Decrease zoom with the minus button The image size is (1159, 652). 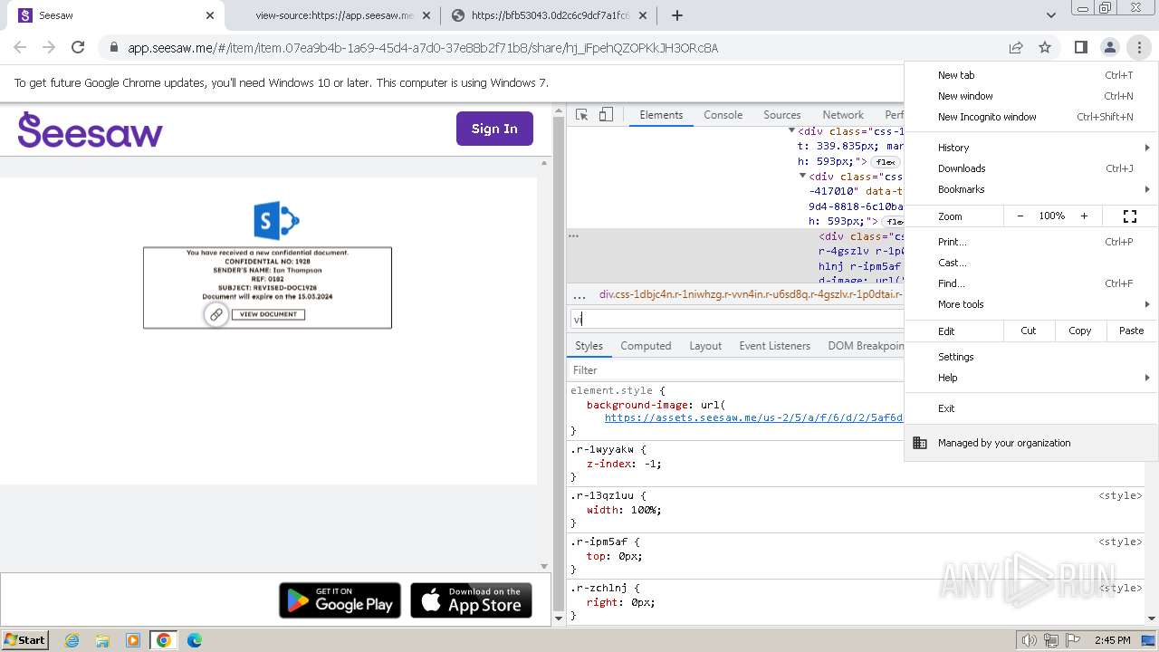1020,216
